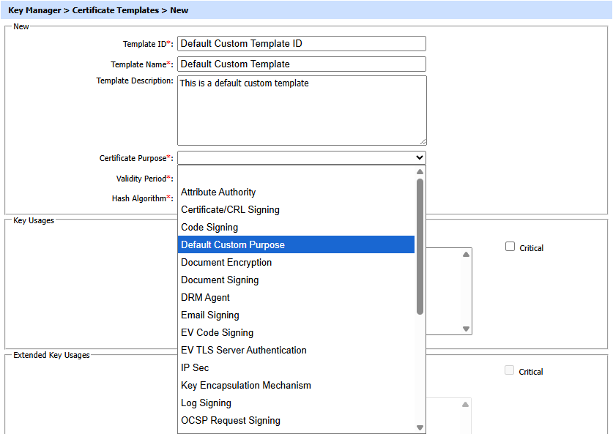Toggle Critical checkbox in Extended Key Usages
The image size is (613, 434).
click(x=510, y=371)
